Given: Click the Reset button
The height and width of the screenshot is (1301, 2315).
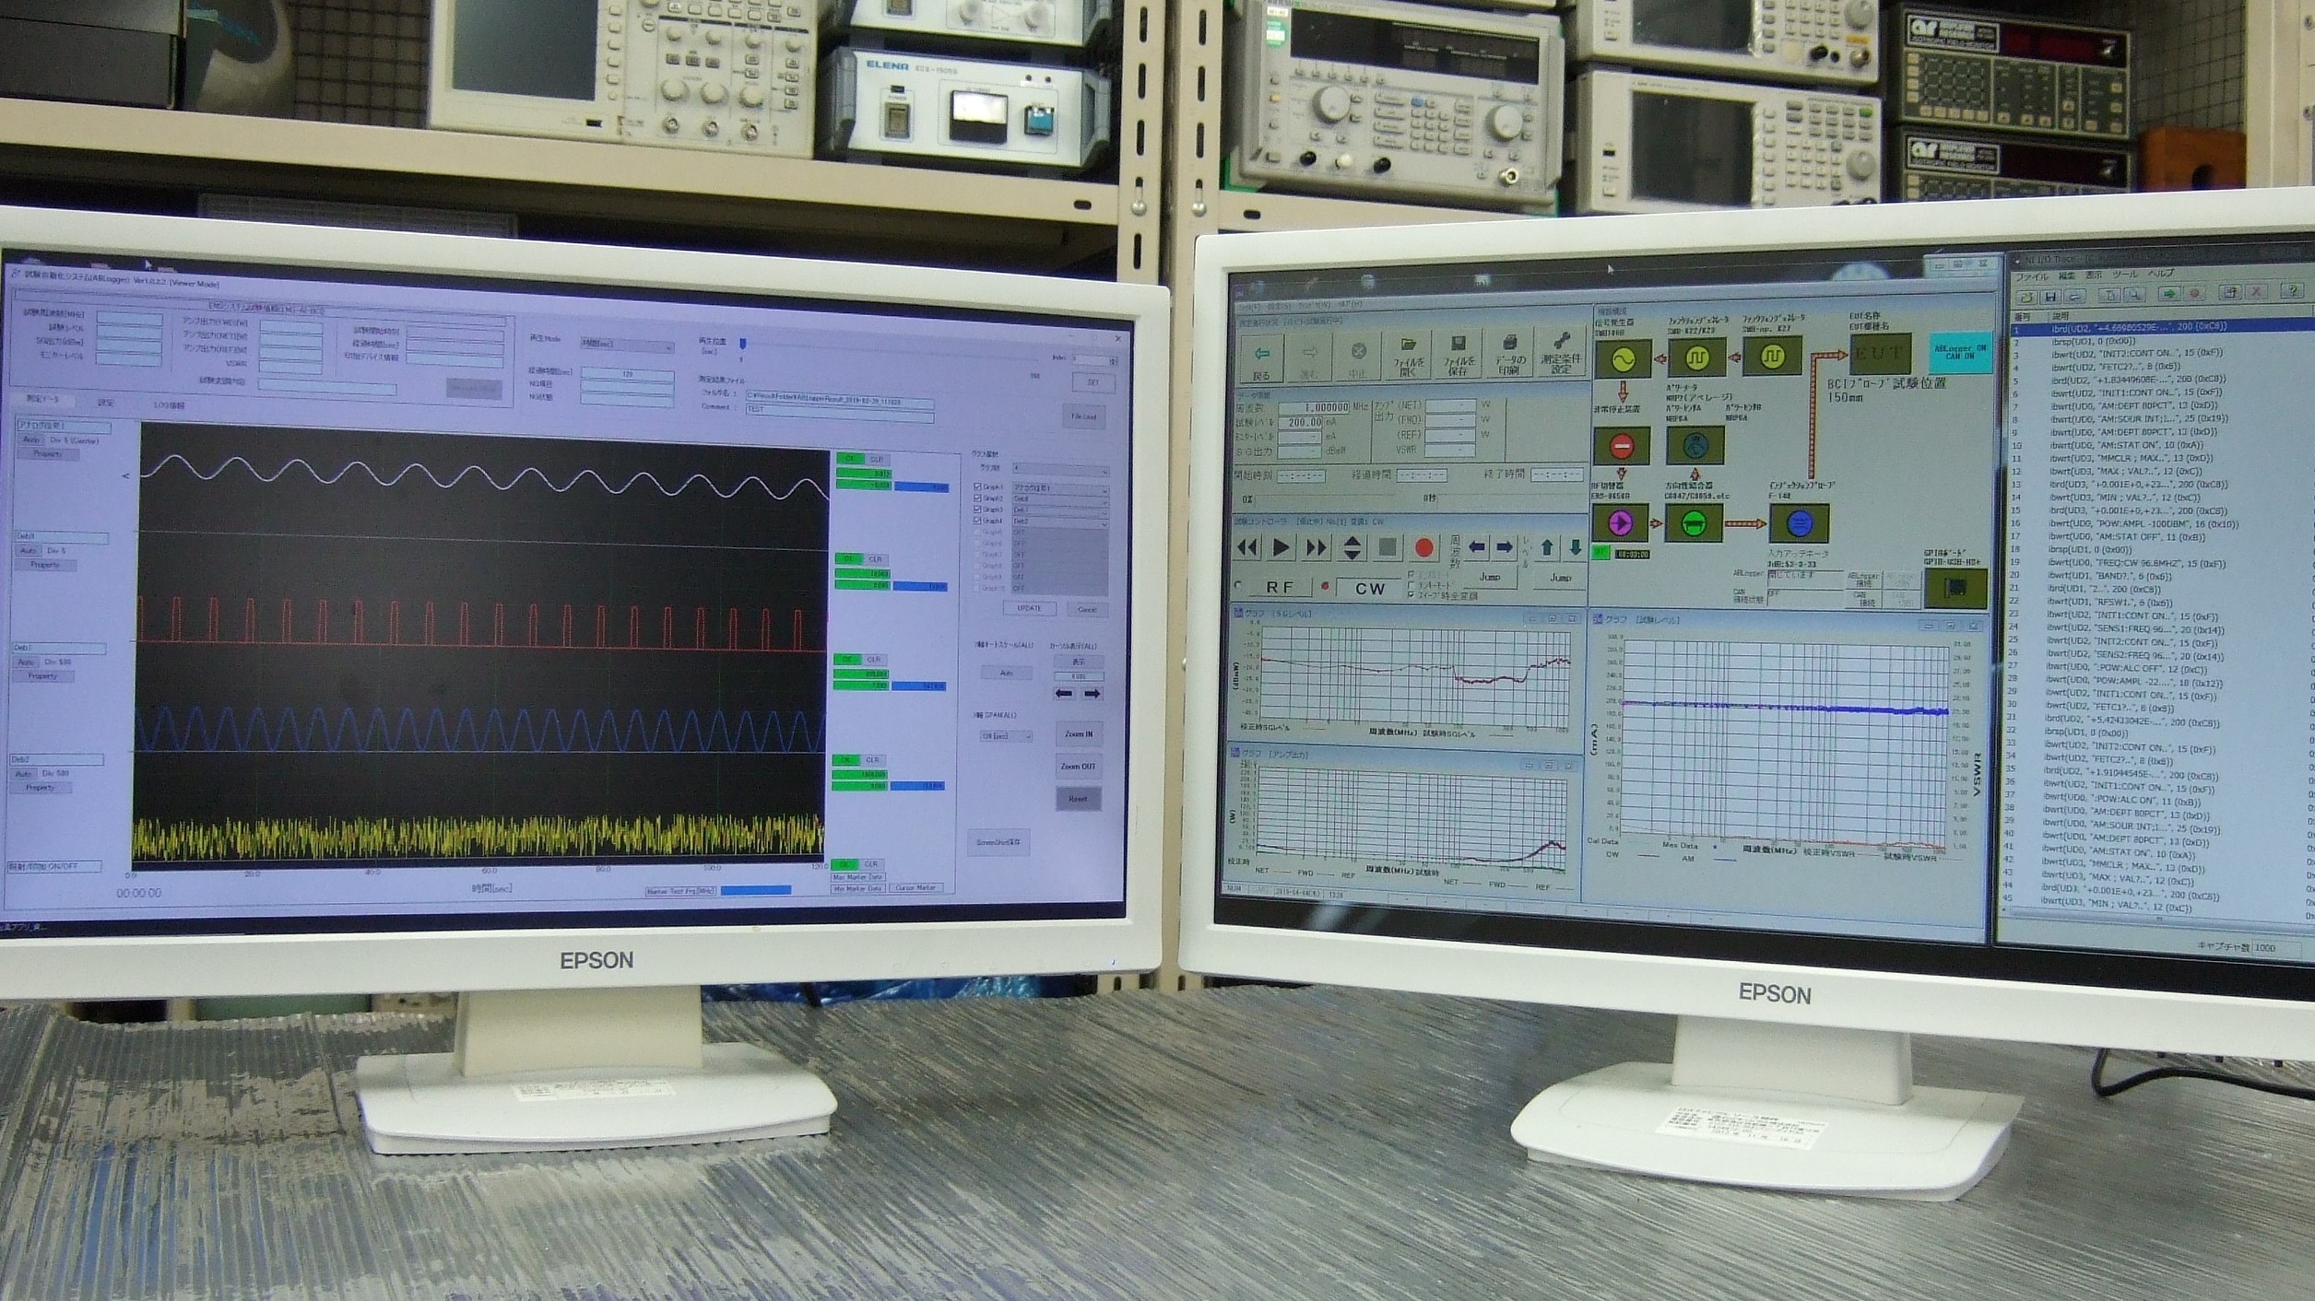Looking at the screenshot, I should [x=1078, y=799].
